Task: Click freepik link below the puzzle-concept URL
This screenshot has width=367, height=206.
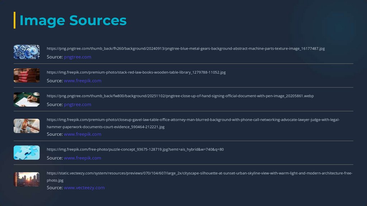Action: pos(82,158)
